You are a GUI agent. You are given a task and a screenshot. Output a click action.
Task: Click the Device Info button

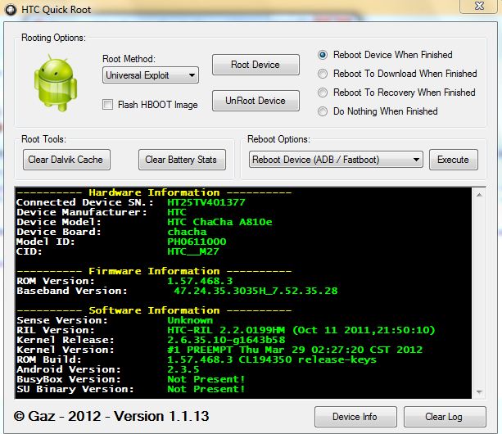coord(355,417)
